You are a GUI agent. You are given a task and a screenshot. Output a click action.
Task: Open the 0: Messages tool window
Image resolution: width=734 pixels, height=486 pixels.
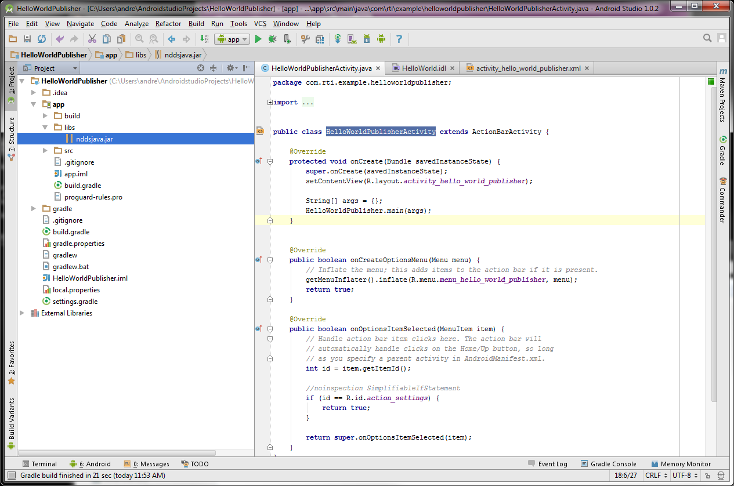(x=146, y=464)
